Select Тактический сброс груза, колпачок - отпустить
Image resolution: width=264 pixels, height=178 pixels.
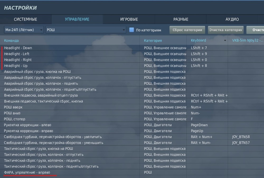coord(44,155)
